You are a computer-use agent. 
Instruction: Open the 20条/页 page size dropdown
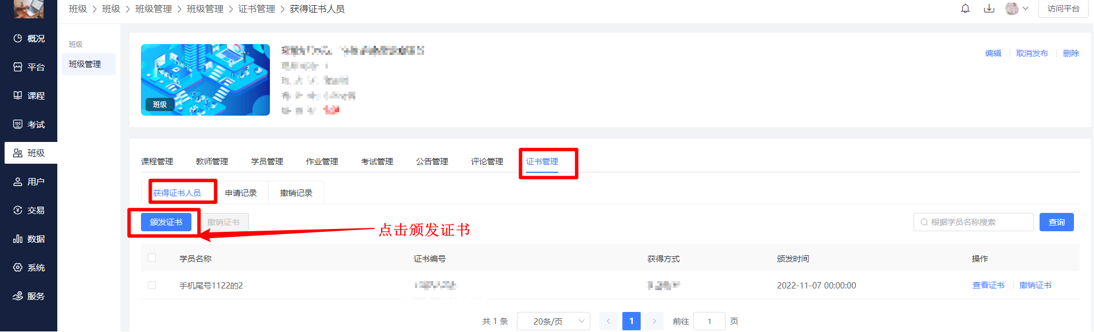(554, 321)
